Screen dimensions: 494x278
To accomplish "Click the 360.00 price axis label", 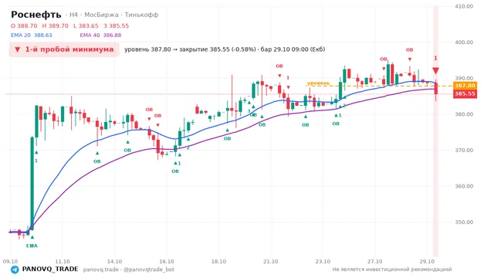I will pyautogui.click(x=464, y=186).
